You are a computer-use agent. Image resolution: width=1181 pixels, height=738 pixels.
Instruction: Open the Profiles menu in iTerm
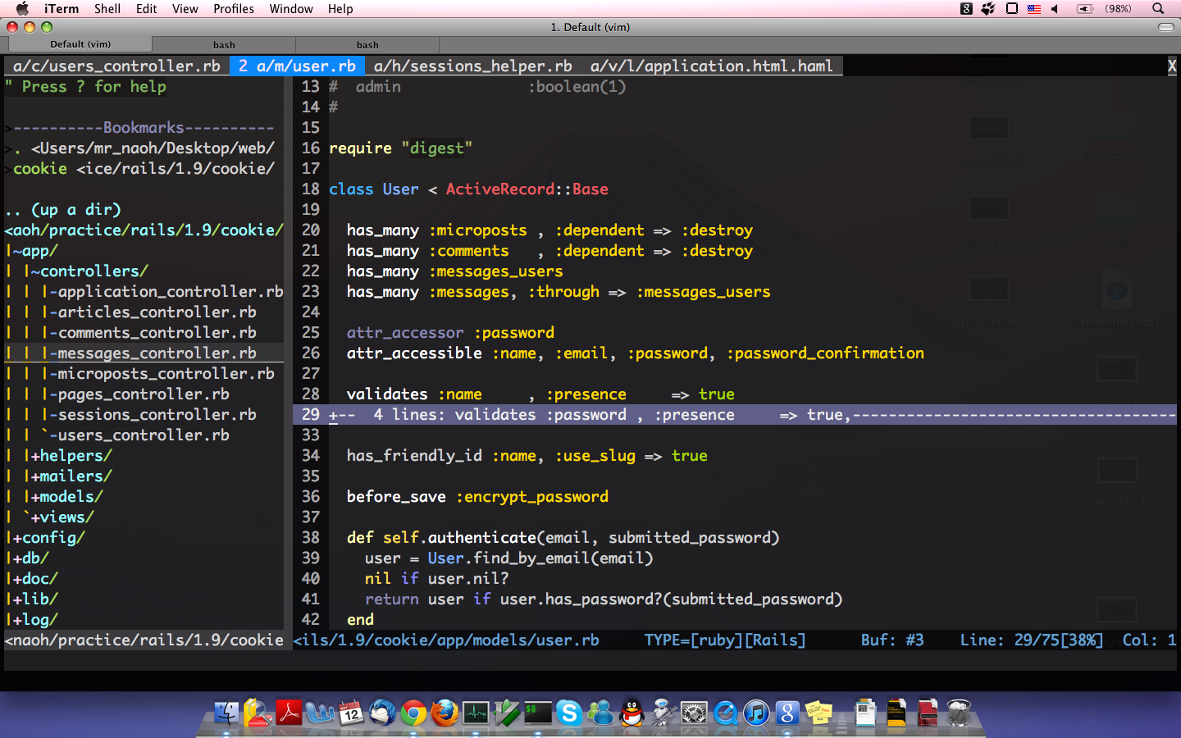(233, 9)
